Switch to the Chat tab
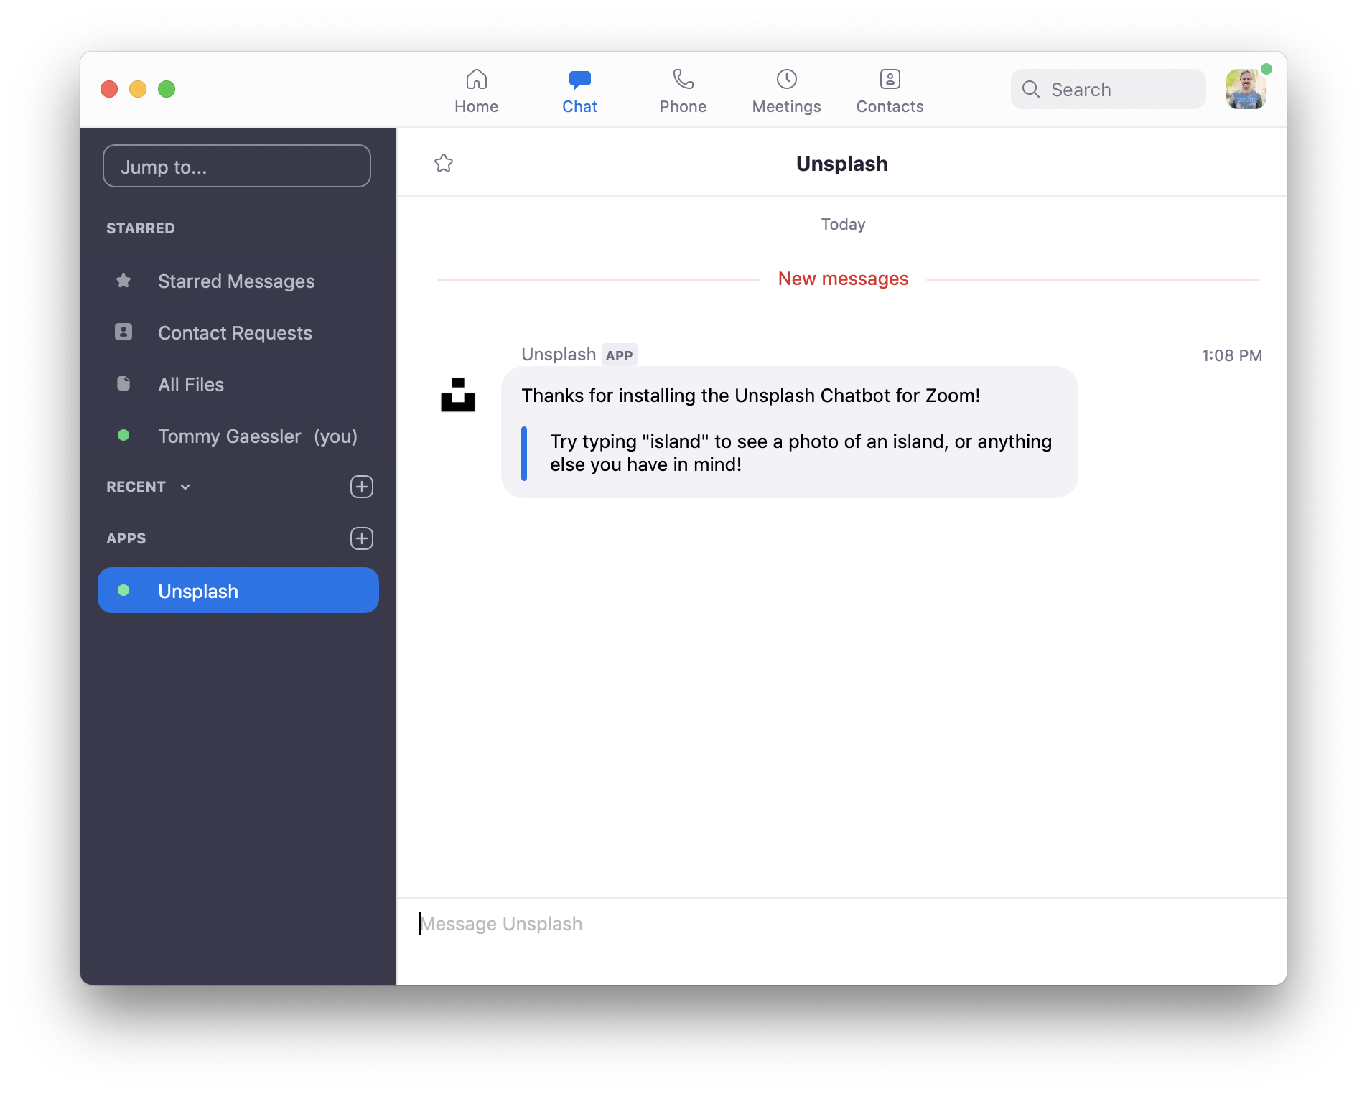This screenshot has height=1094, width=1367. pos(579,91)
